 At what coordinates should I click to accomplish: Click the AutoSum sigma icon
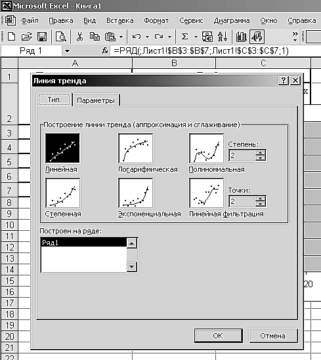click(184, 37)
